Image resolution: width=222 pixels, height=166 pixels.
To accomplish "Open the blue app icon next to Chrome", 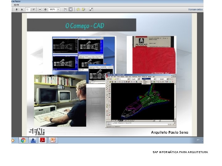I will click(33, 140).
